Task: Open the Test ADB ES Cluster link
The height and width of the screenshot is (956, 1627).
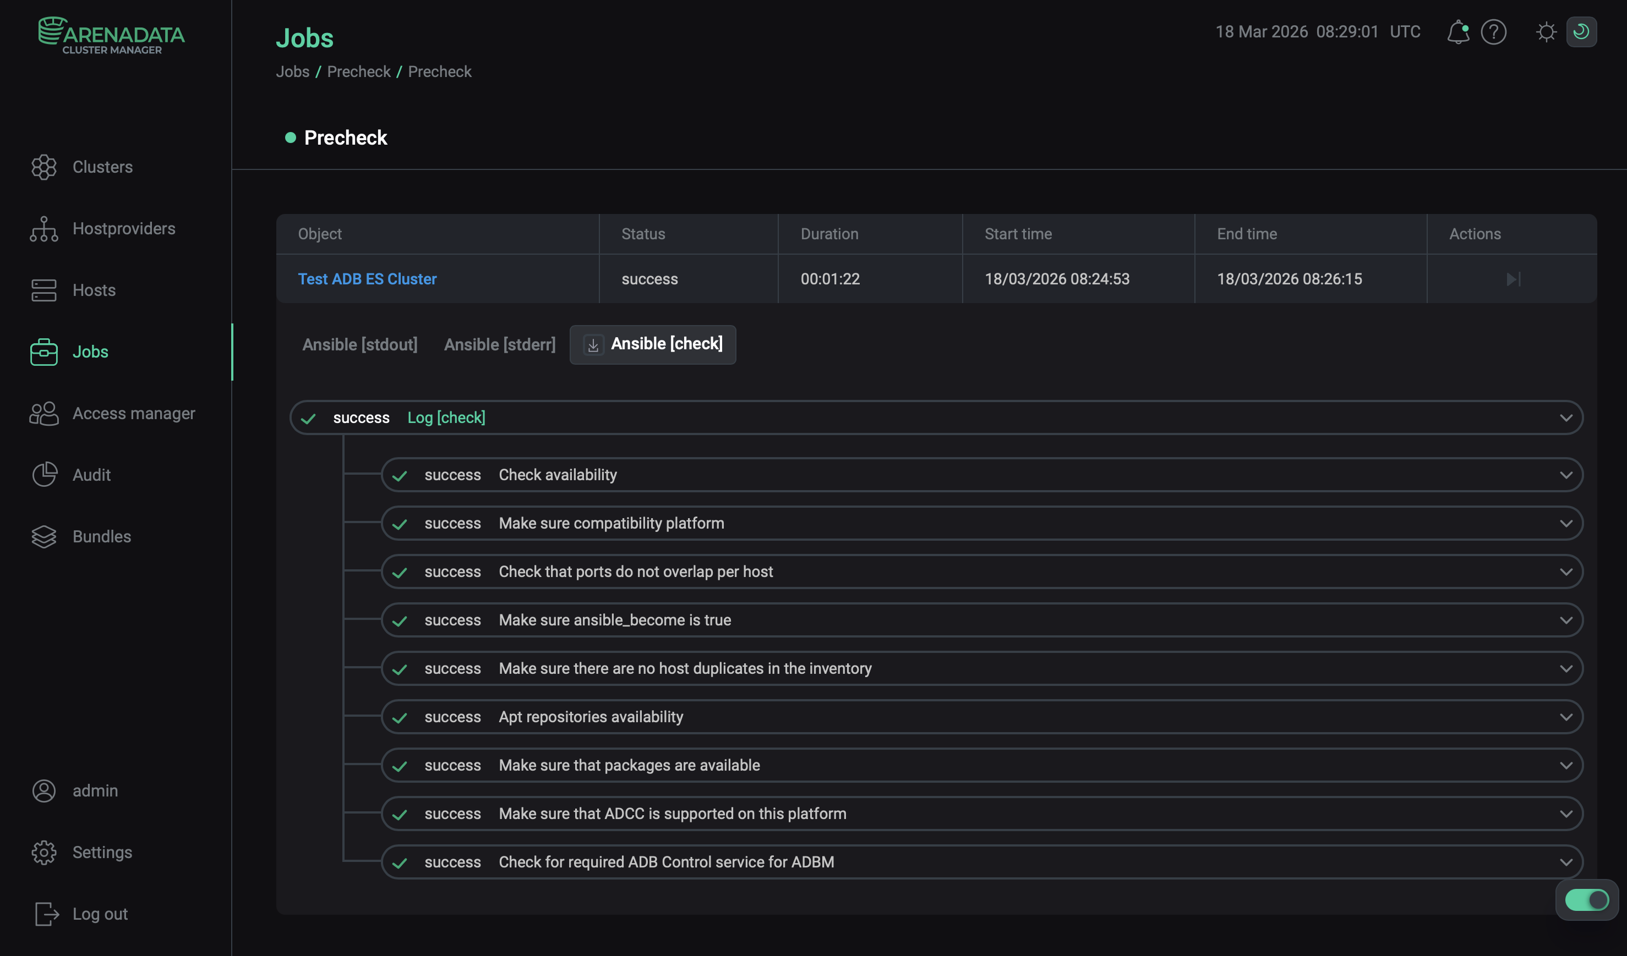Action: (x=367, y=279)
